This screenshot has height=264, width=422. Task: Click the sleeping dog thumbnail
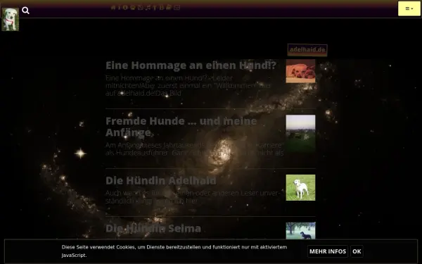click(300, 71)
